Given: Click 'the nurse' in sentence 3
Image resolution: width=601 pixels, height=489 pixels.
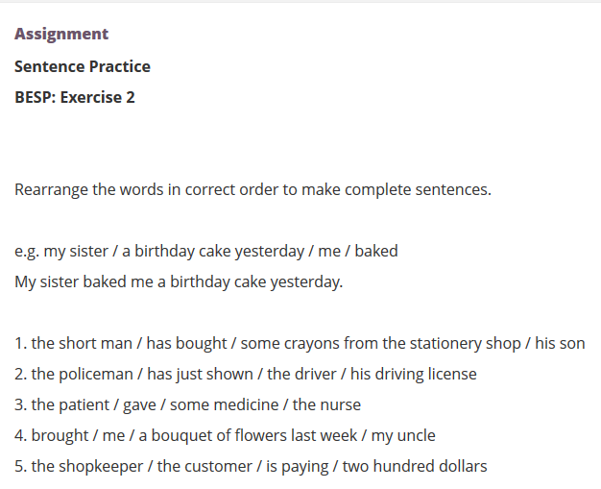Looking at the screenshot, I should click(327, 405).
